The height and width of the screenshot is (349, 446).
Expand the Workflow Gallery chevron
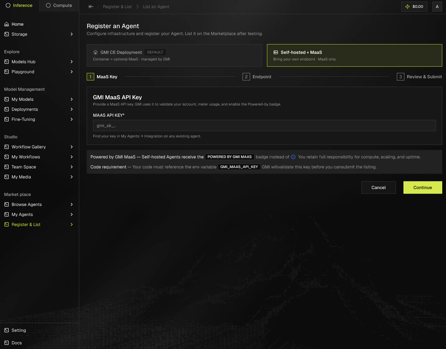click(72, 147)
